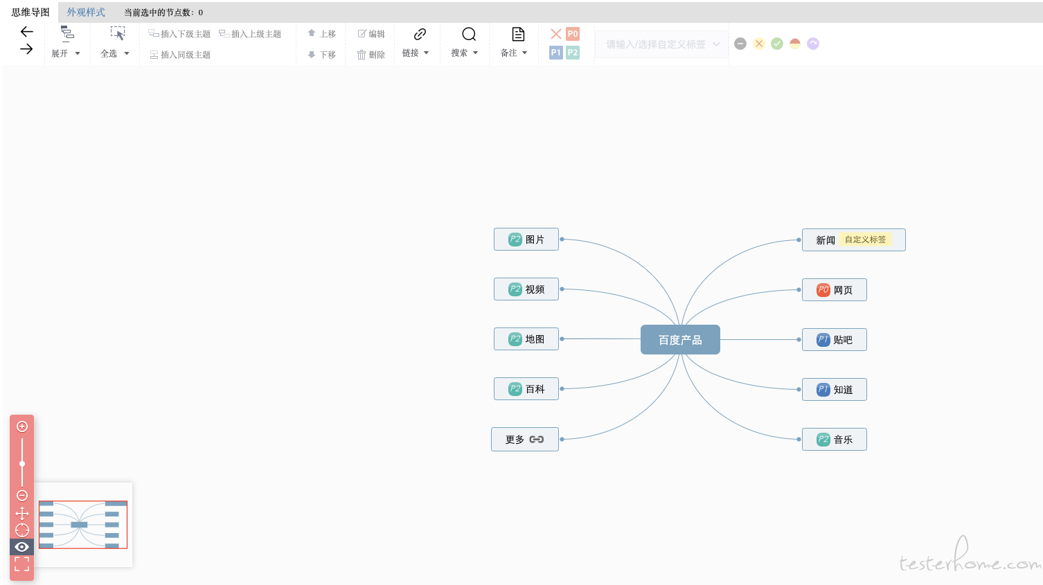Viewport: 1043px width, 585px height.
Task: Select the 新闻 node
Action: click(853, 240)
